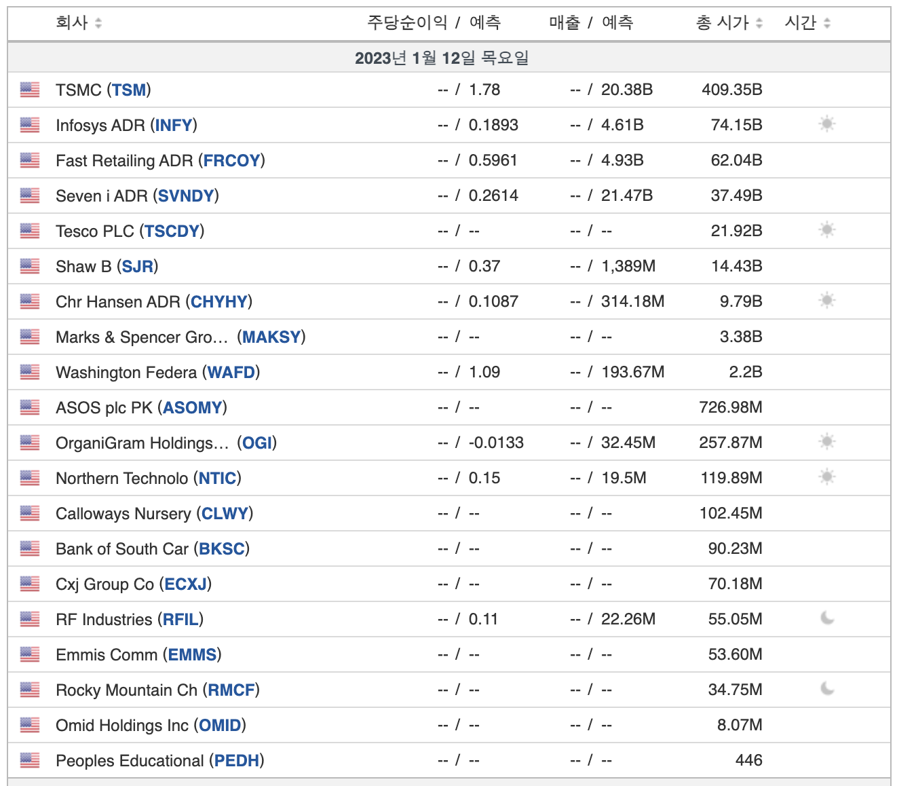Click the 주당순이익 / 예측 column header
The image size is (897, 786).
pyautogui.click(x=434, y=23)
